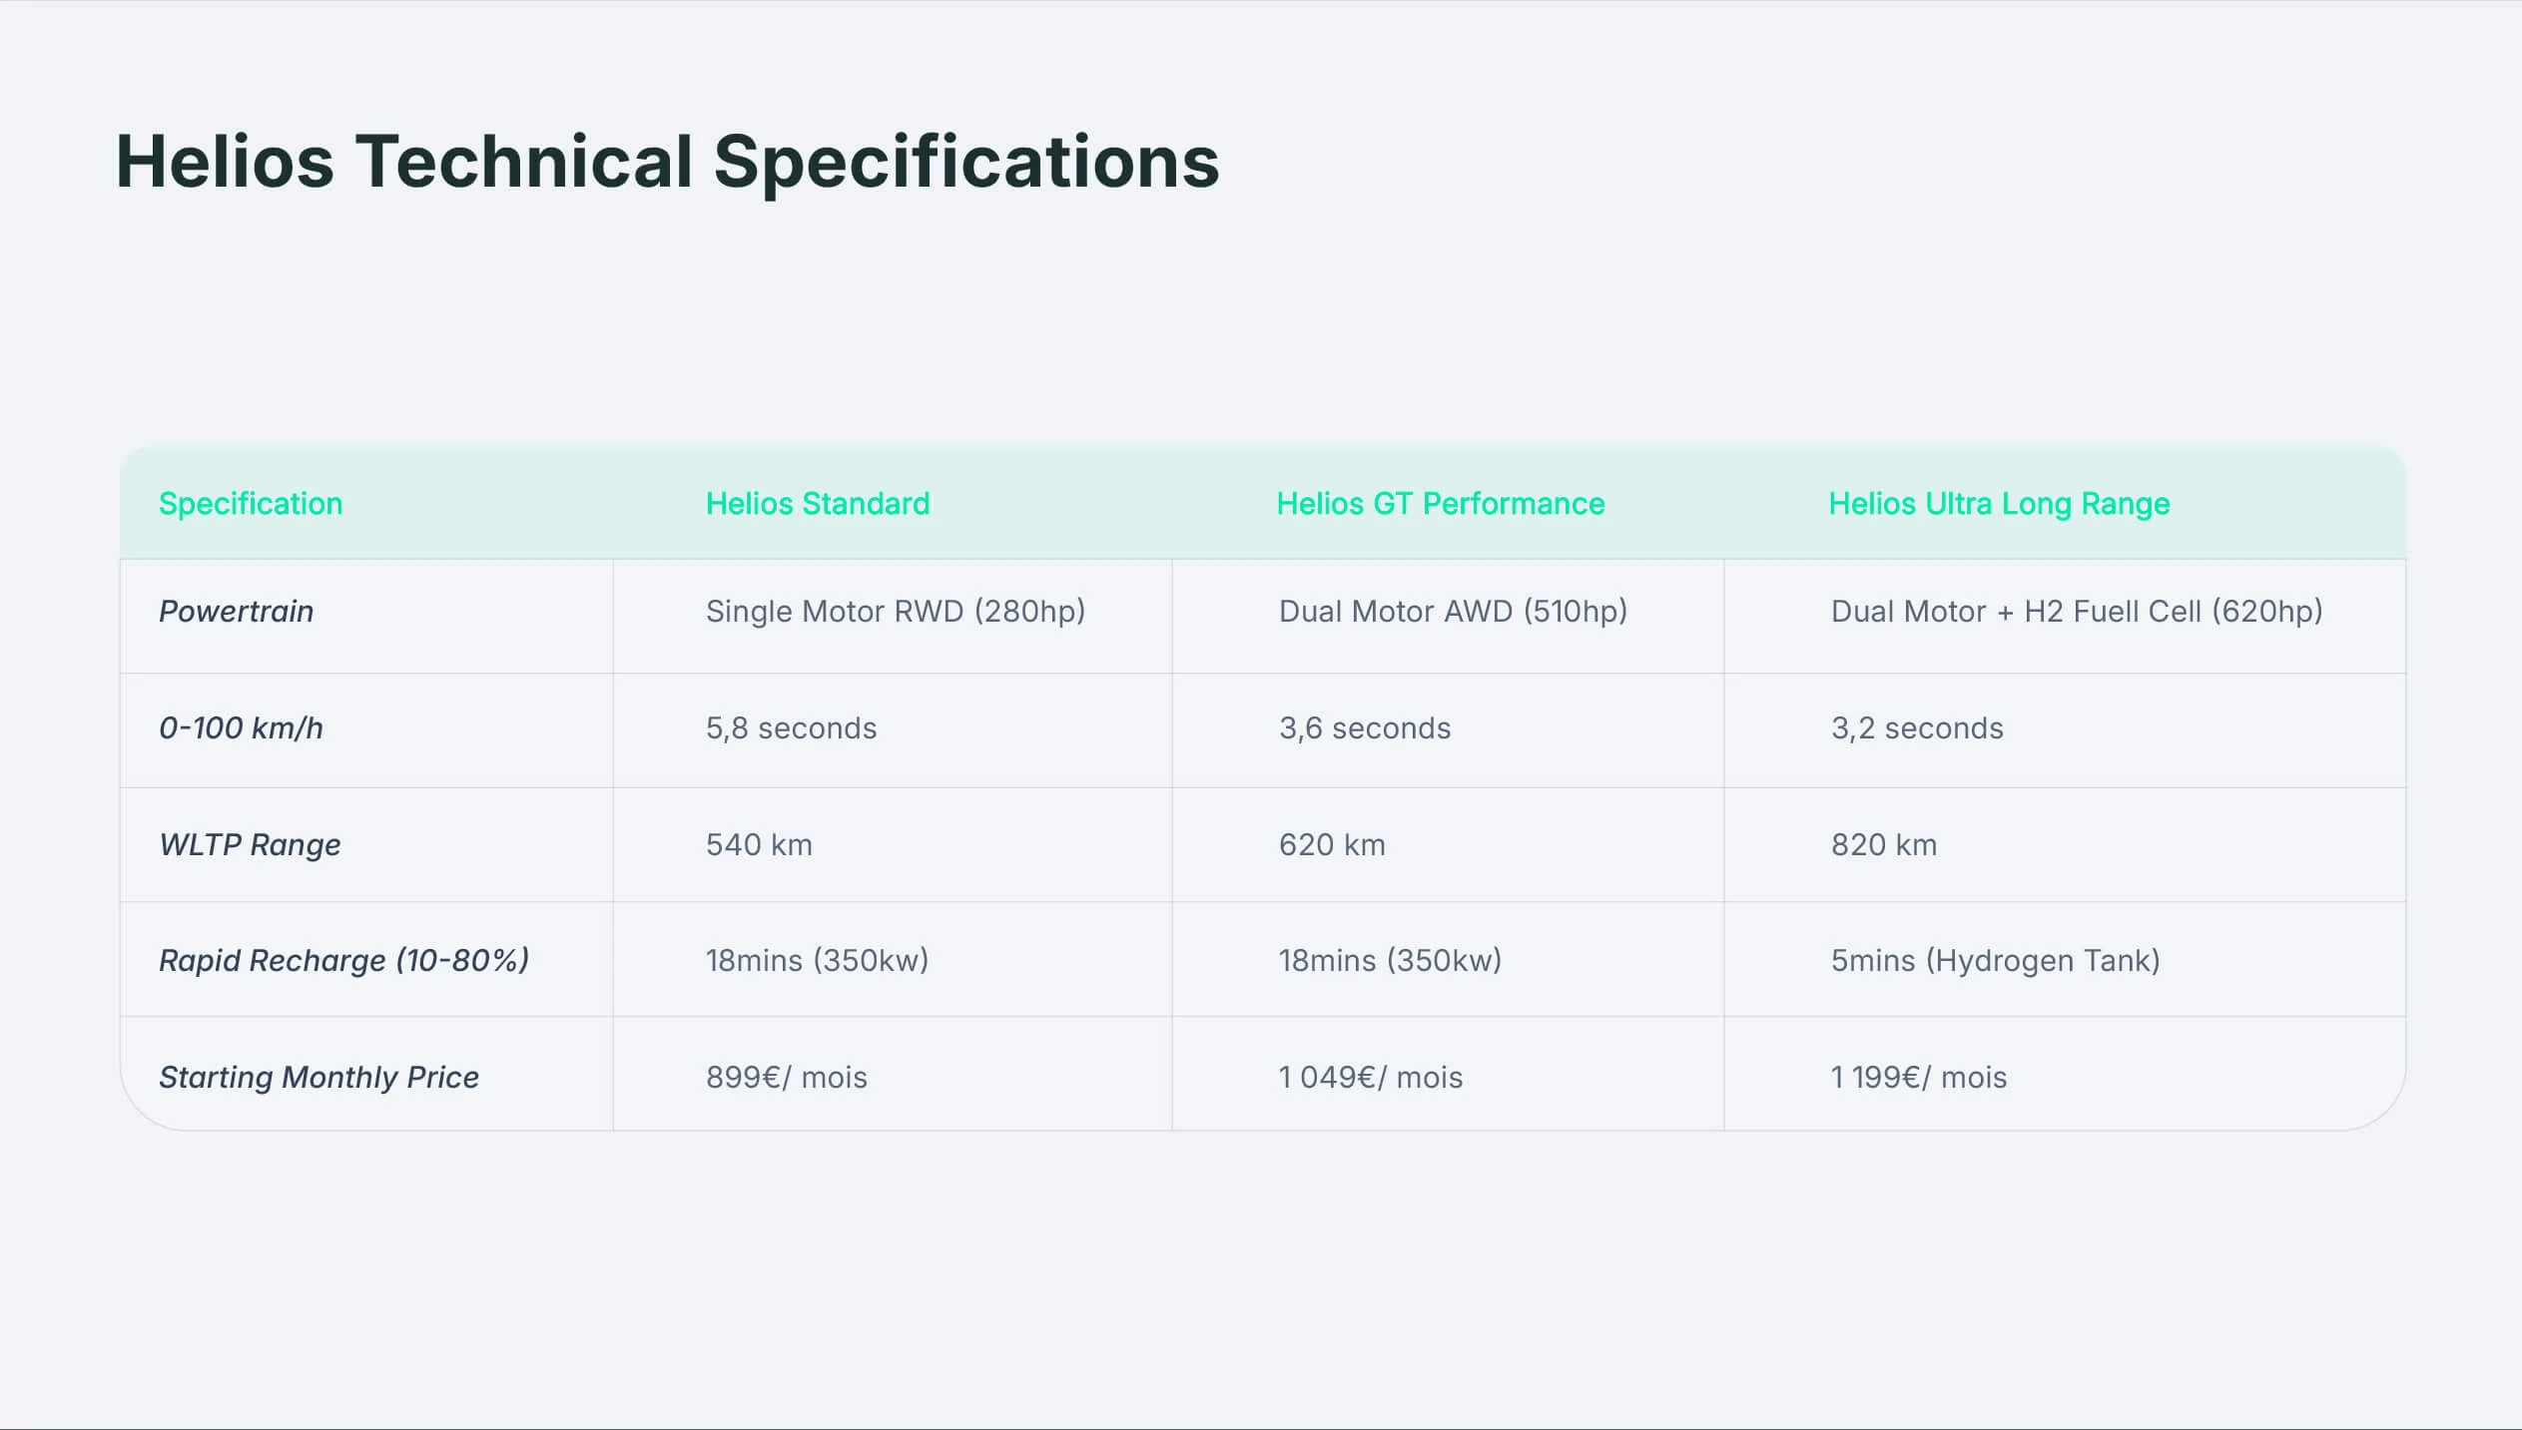Click the Helios GT Performance header
Screen dimensions: 2522x1430
pyautogui.click(x=1441, y=504)
